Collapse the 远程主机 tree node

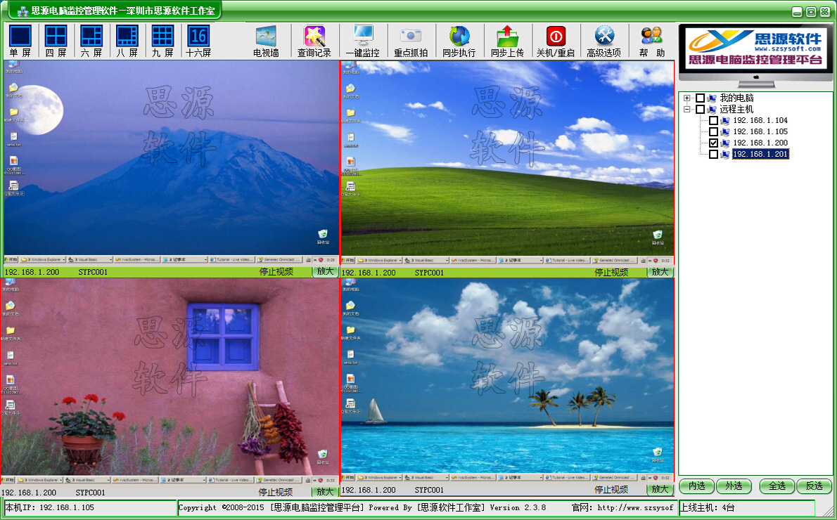[688, 109]
